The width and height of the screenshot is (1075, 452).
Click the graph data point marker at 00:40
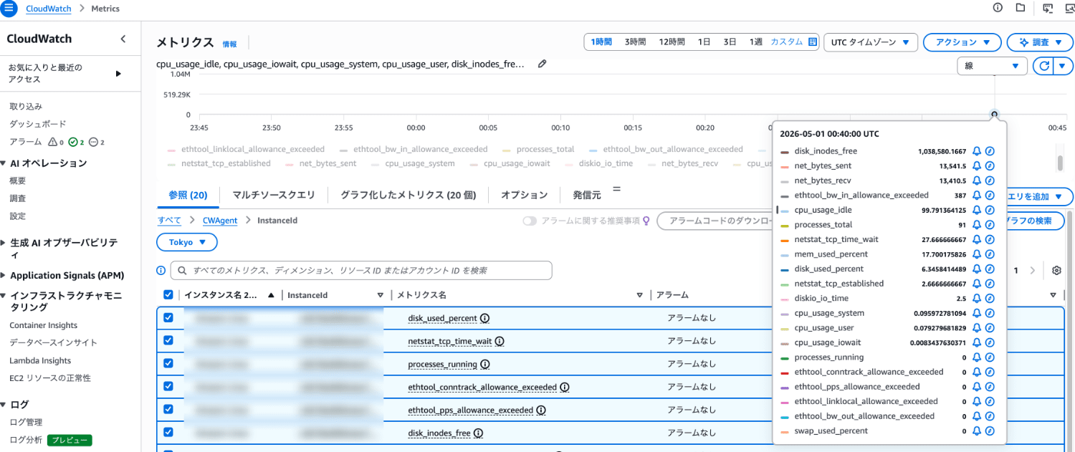[994, 114]
